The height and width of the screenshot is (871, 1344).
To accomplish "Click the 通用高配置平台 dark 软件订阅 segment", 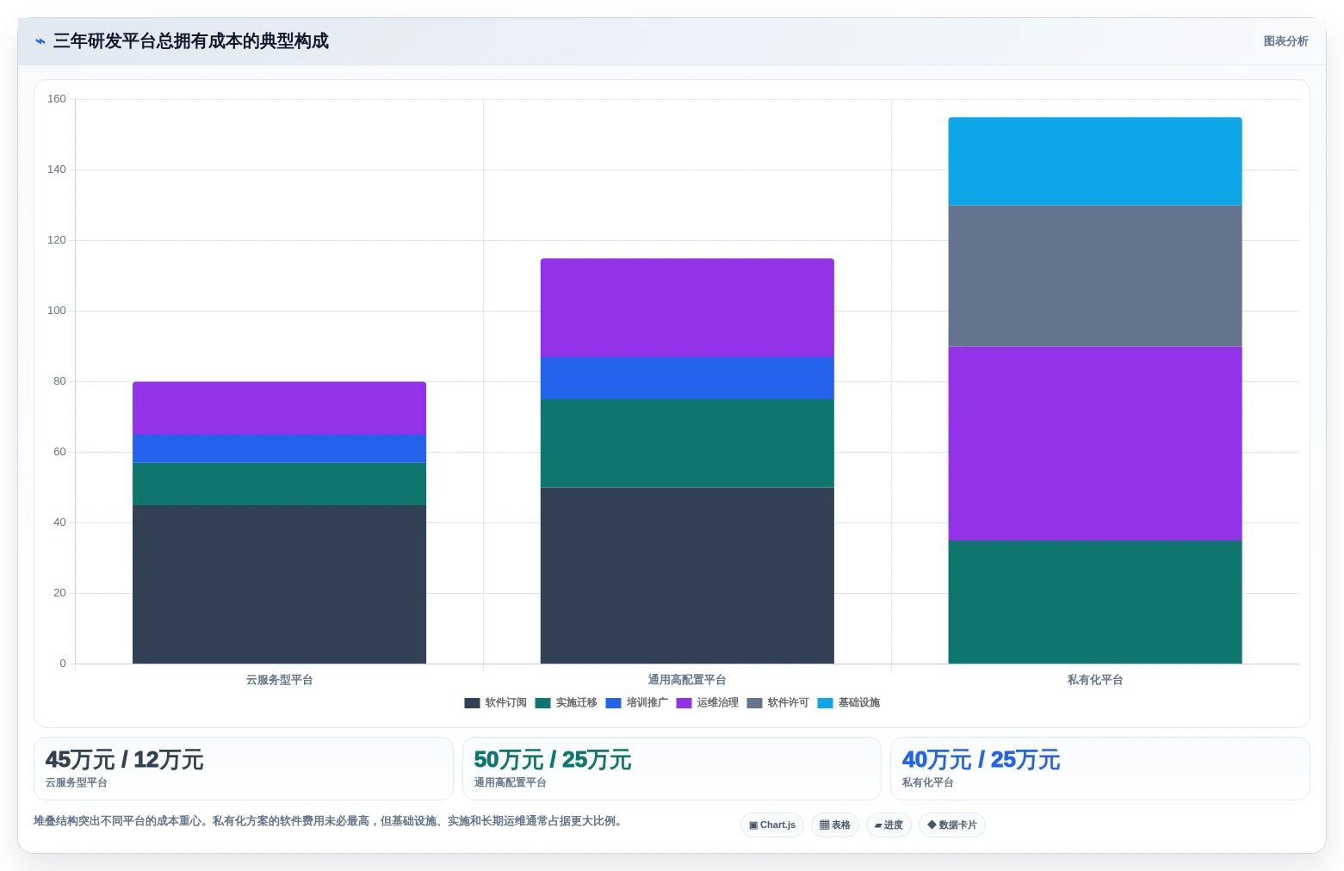I will click(x=687, y=576).
